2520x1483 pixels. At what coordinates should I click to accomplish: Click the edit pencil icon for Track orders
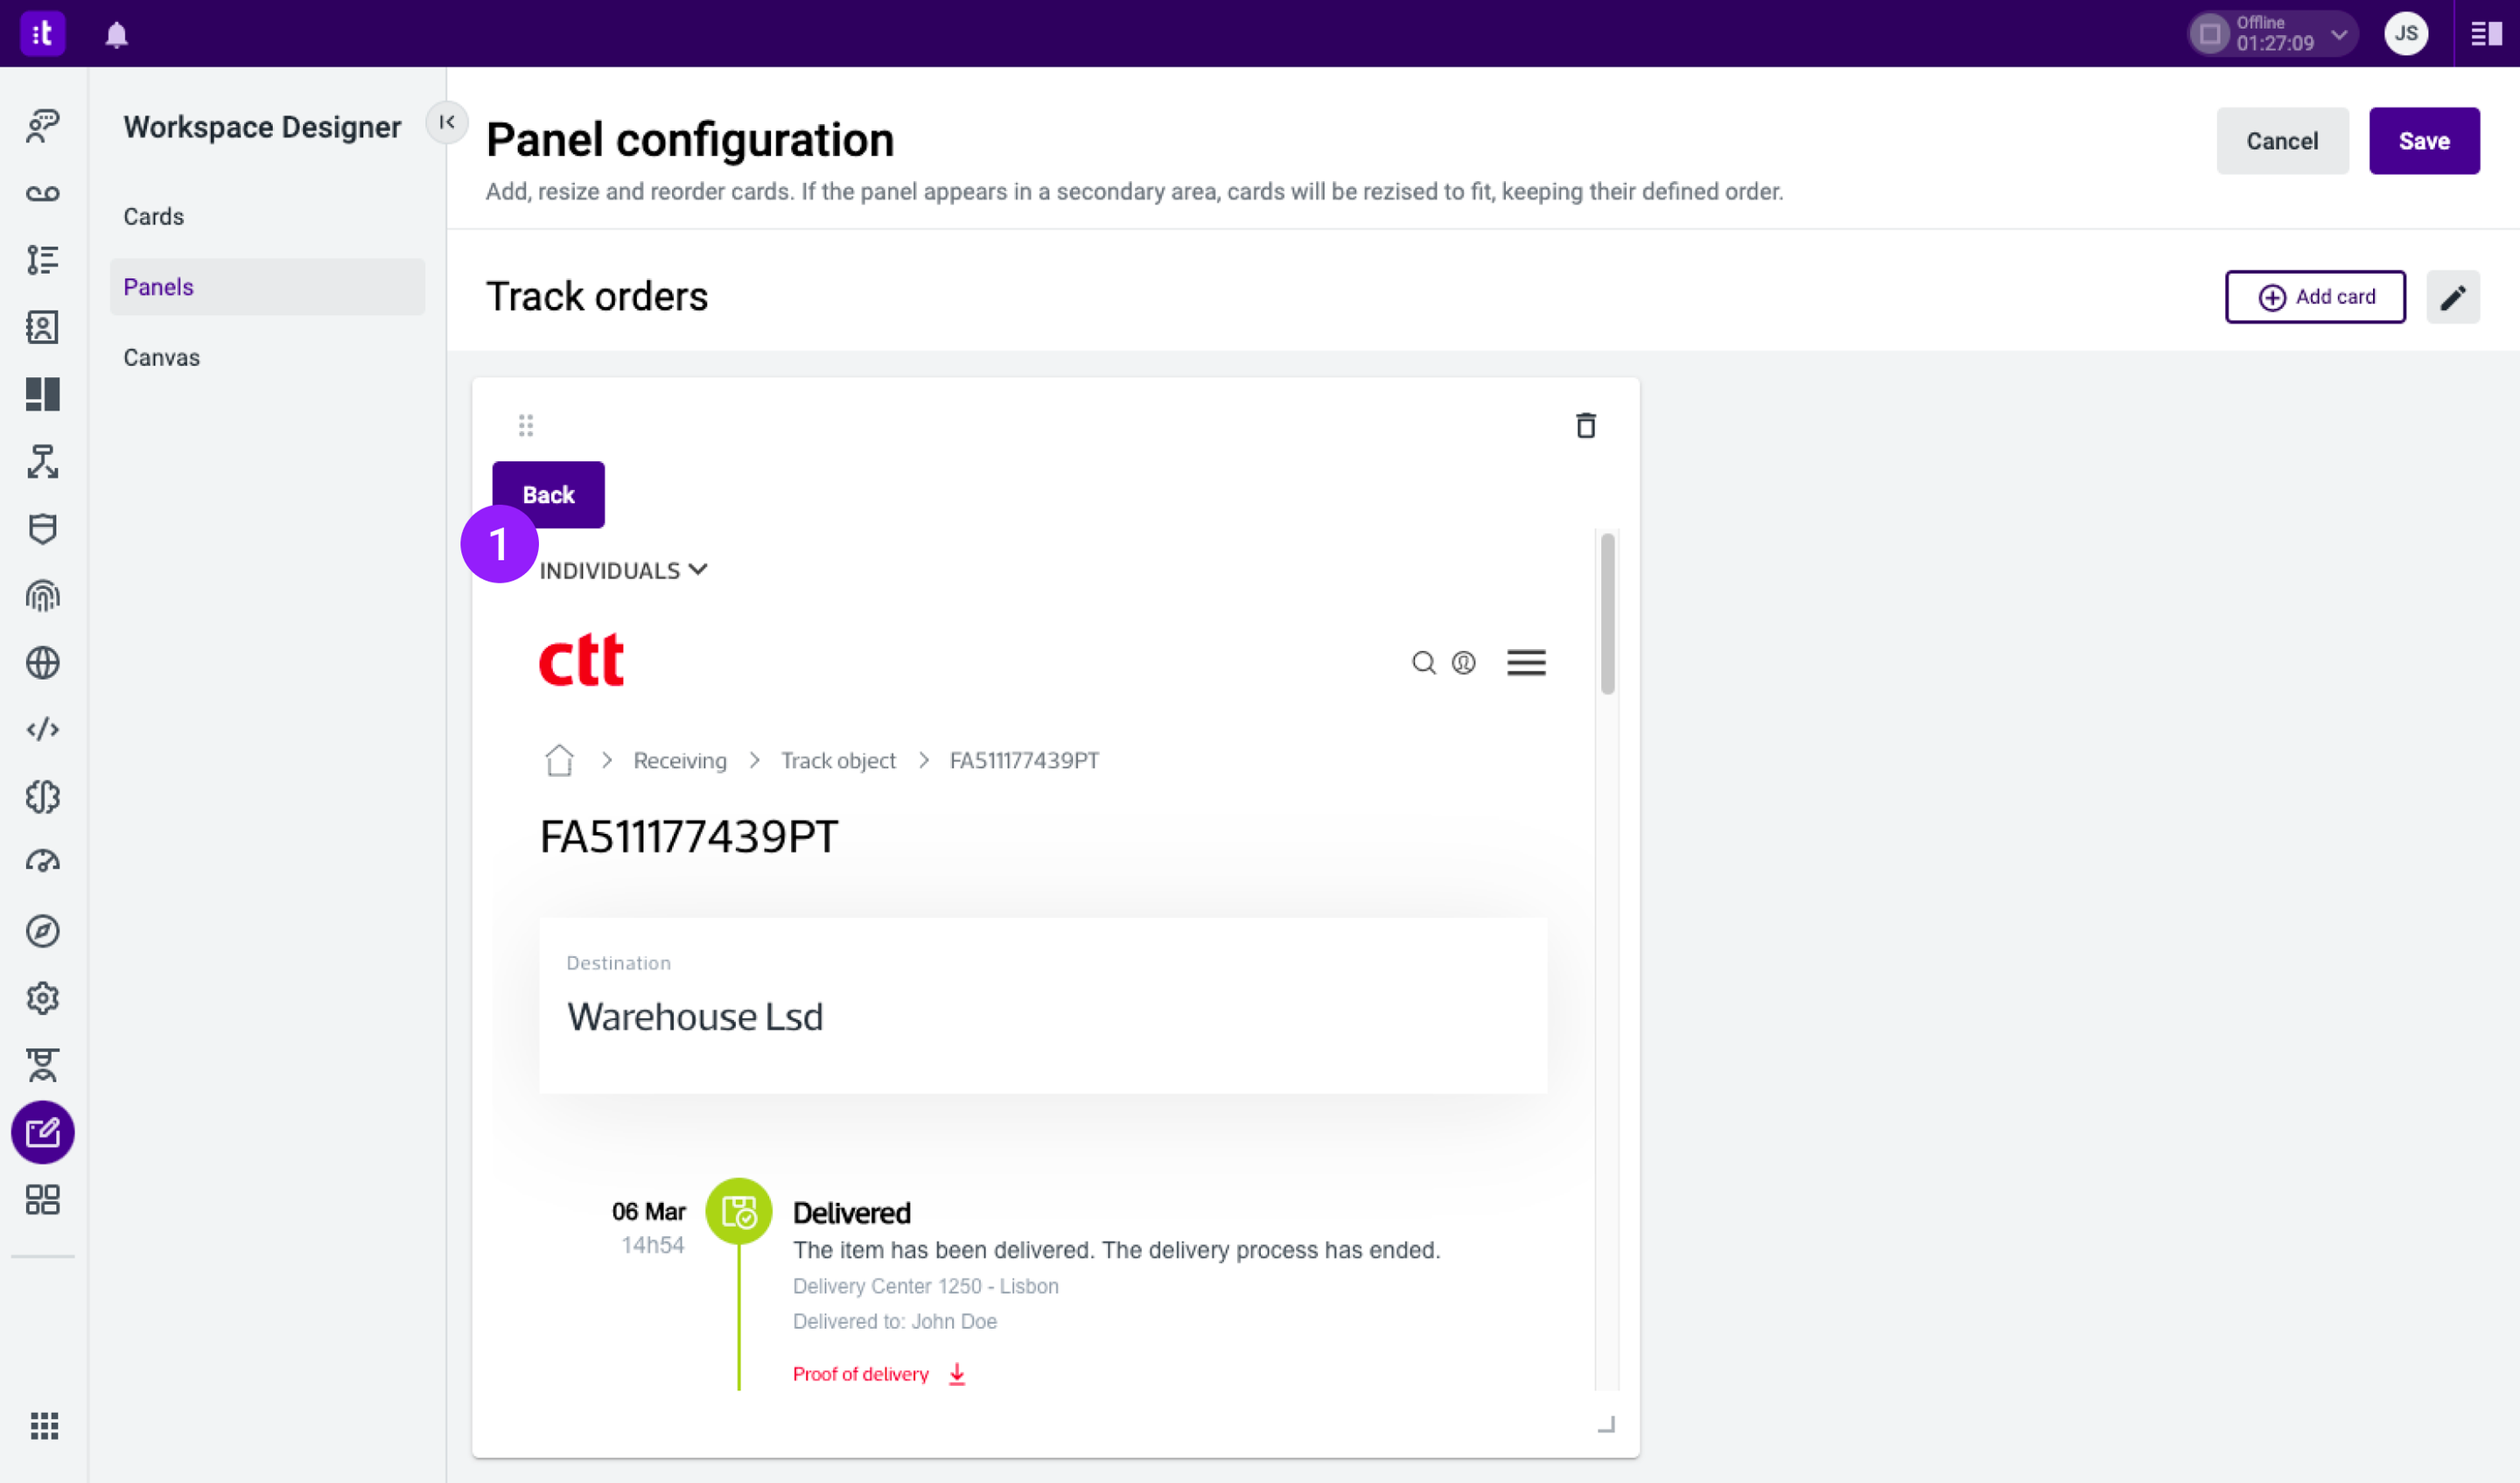2456,297
